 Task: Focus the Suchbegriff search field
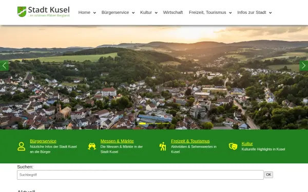coord(140,175)
